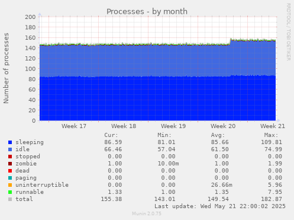This screenshot has height=220, width=294.
Task: Click the idle average value 61.50
Action: tap(220, 149)
